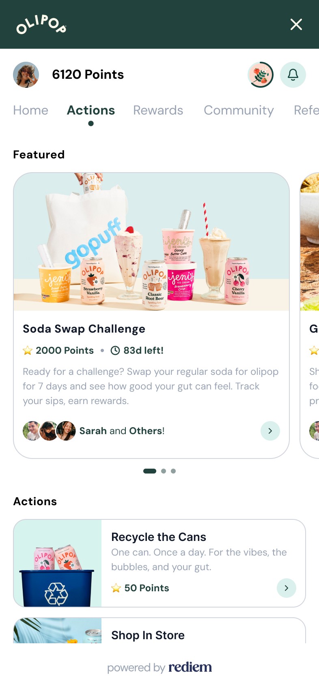Open the user profile avatar photo
The height and width of the screenshot is (692, 319).
click(26, 75)
